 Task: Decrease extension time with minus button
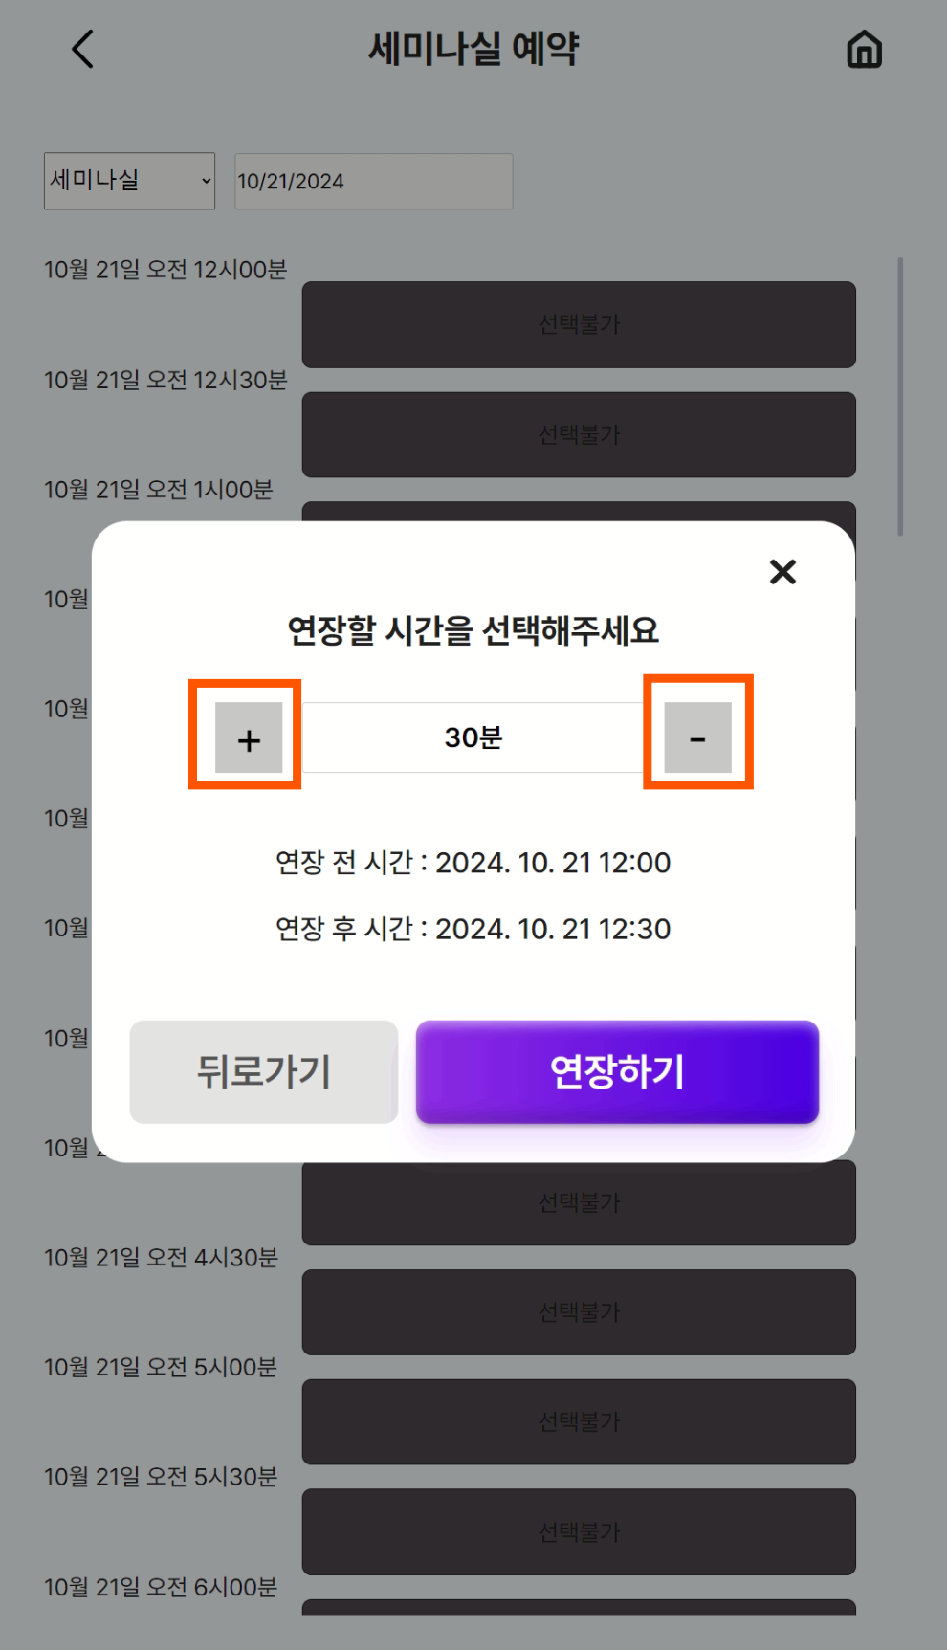697,737
